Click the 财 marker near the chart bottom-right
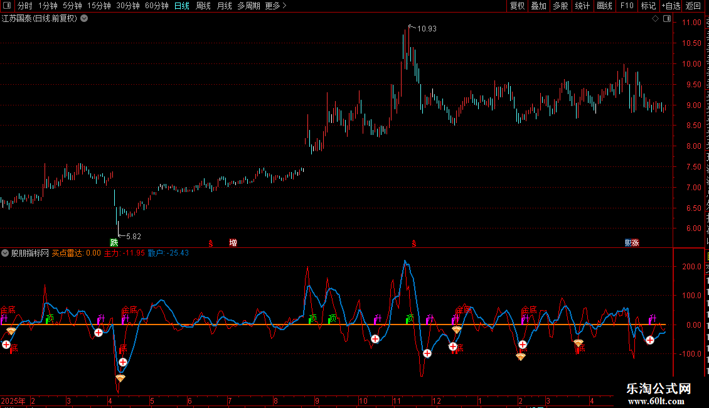Viewport: 709px width, 408px height. point(628,243)
